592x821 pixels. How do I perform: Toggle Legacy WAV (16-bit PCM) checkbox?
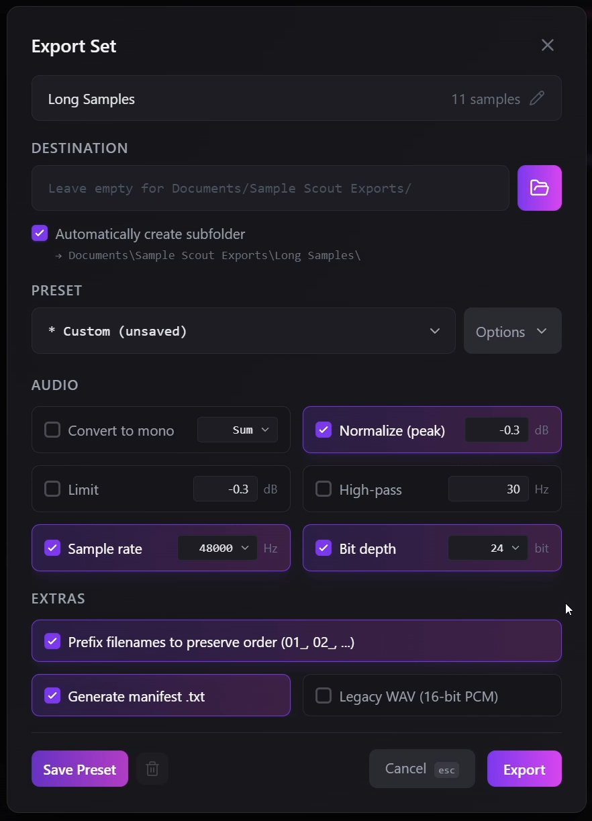pos(324,695)
